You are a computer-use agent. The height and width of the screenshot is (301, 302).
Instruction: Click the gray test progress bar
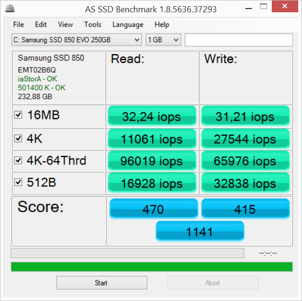(x=128, y=253)
